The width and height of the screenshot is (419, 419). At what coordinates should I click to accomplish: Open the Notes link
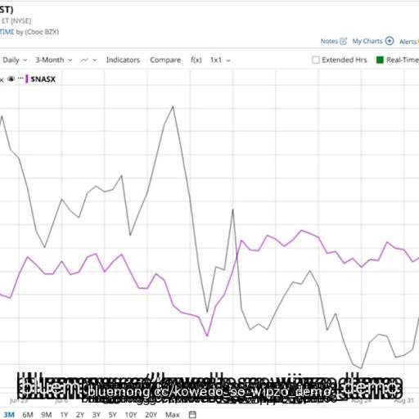pyautogui.click(x=329, y=41)
